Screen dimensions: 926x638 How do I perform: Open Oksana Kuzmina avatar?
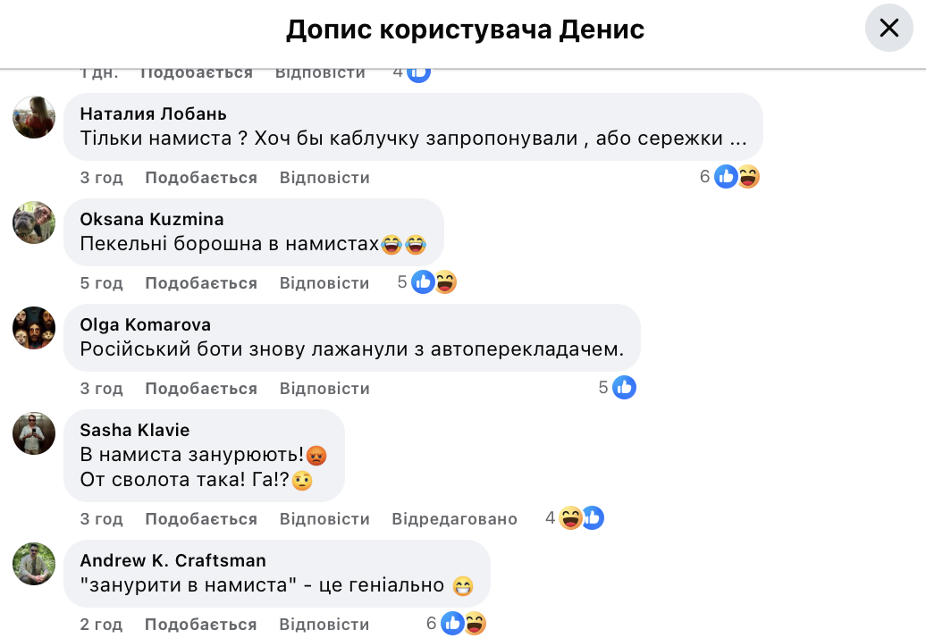coord(34,222)
